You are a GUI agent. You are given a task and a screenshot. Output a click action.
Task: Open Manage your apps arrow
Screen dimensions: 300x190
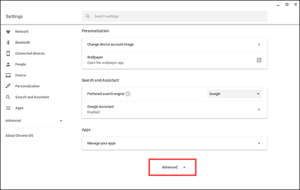(x=259, y=143)
